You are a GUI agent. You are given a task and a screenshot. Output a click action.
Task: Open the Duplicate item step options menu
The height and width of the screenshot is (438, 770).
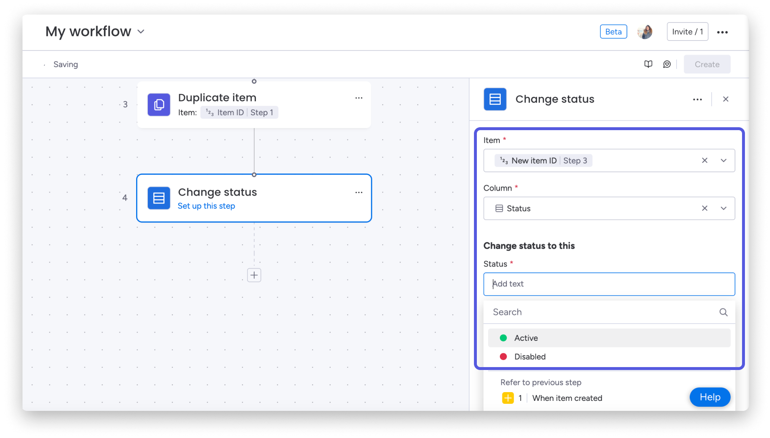(x=359, y=98)
